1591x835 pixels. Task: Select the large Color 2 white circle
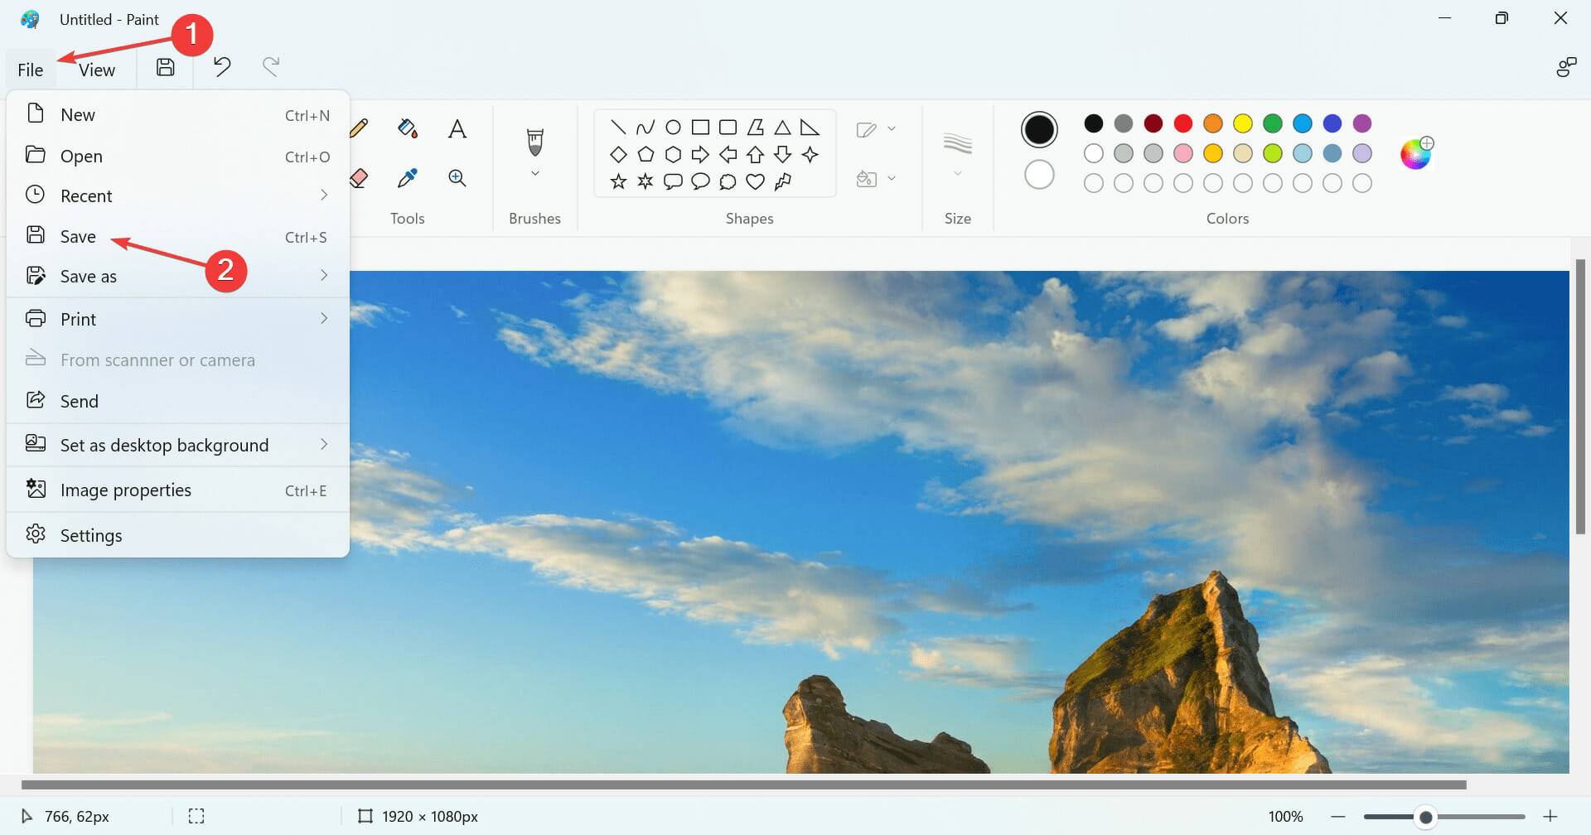click(x=1039, y=175)
